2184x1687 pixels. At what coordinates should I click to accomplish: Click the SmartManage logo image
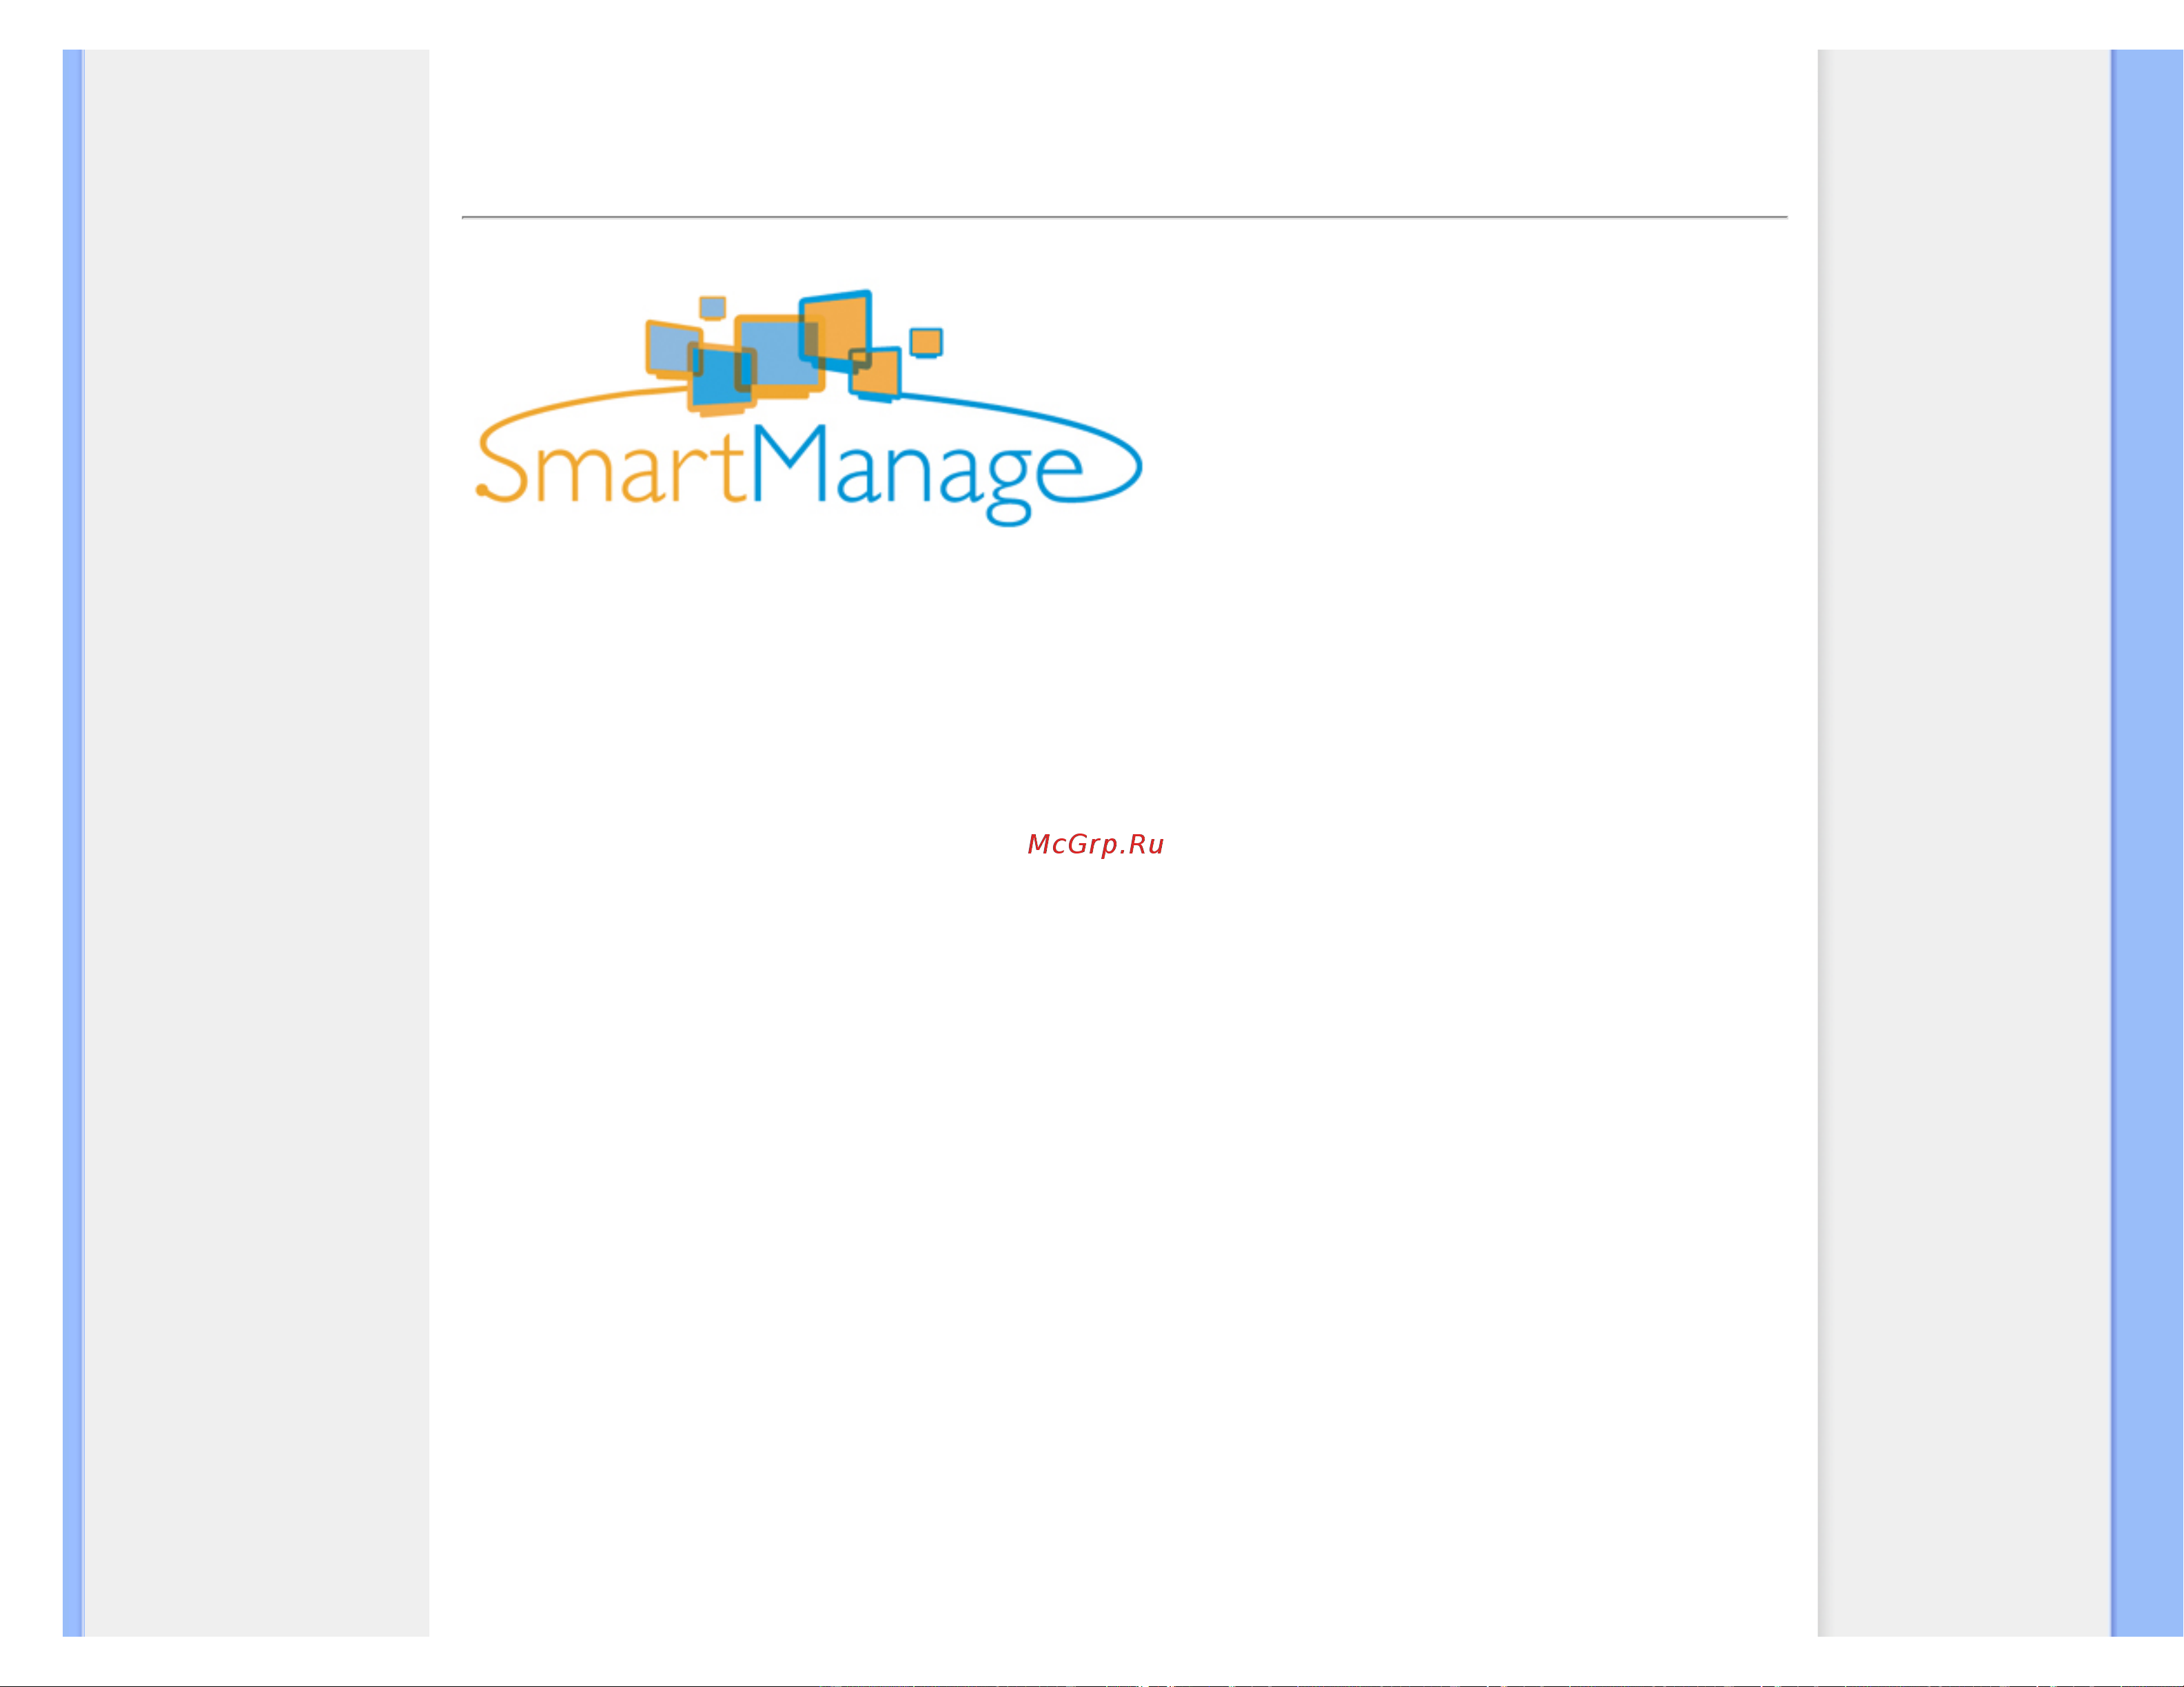click(808, 408)
